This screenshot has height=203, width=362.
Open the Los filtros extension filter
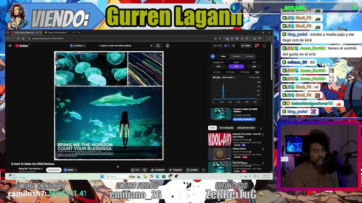[77, 46]
